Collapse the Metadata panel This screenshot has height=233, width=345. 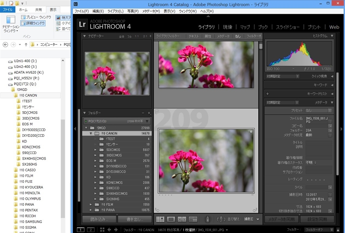tap(332, 103)
